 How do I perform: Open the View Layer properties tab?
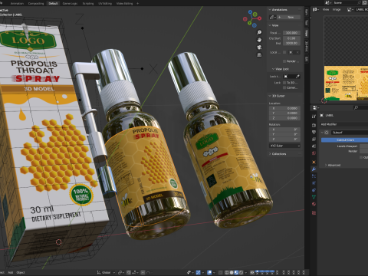click(314, 140)
